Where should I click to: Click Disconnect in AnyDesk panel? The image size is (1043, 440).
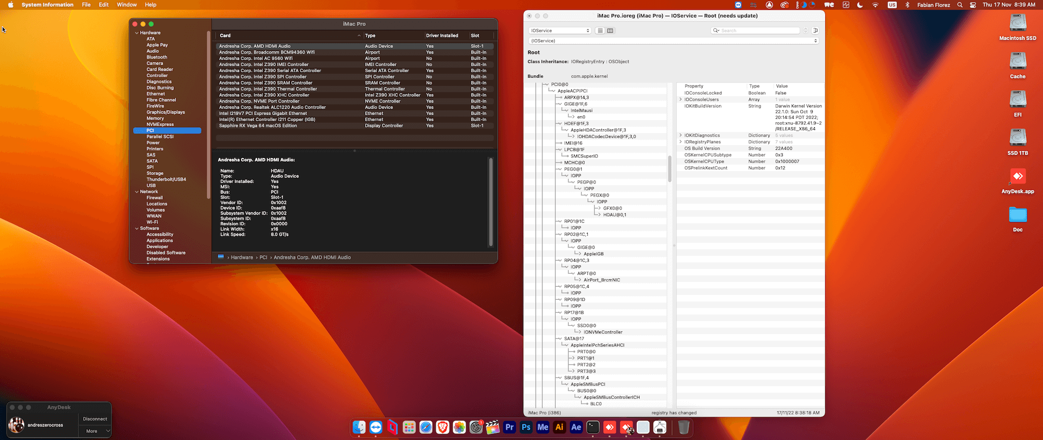[x=95, y=419]
